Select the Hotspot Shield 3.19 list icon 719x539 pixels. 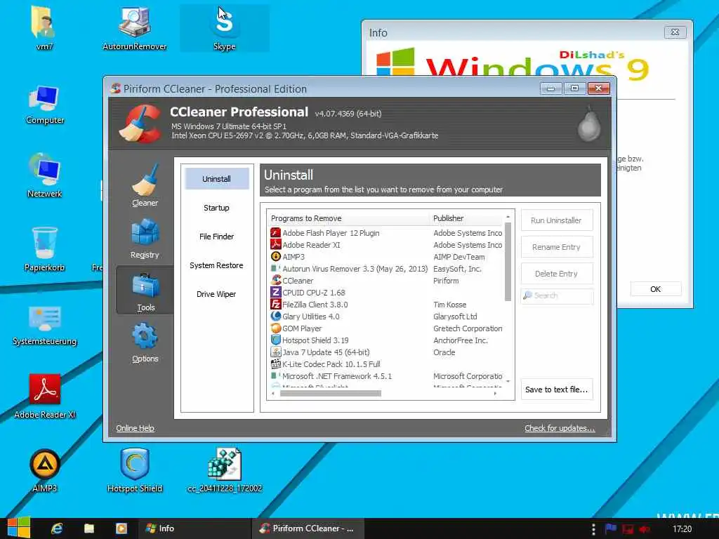(x=275, y=340)
